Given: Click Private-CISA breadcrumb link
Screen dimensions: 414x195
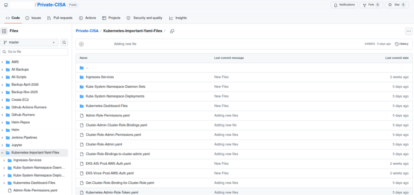Looking at the screenshot, I should tap(87, 31).
